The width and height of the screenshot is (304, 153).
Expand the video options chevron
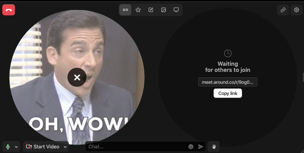(65, 147)
